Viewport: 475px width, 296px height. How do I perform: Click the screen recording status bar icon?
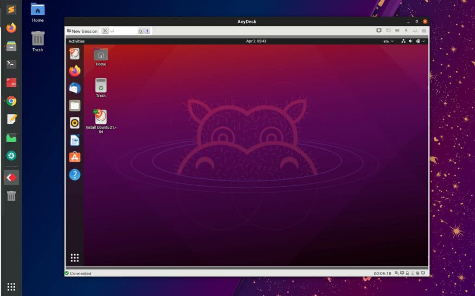coord(402,273)
